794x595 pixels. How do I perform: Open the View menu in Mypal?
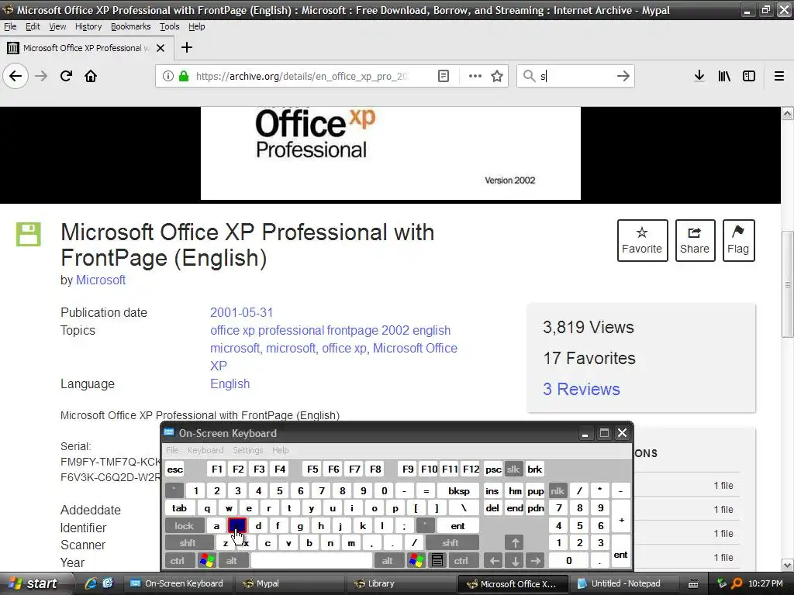(x=57, y=26)
